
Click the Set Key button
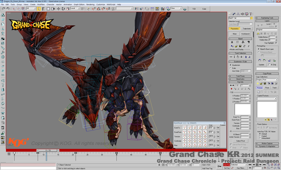point(227,168)
